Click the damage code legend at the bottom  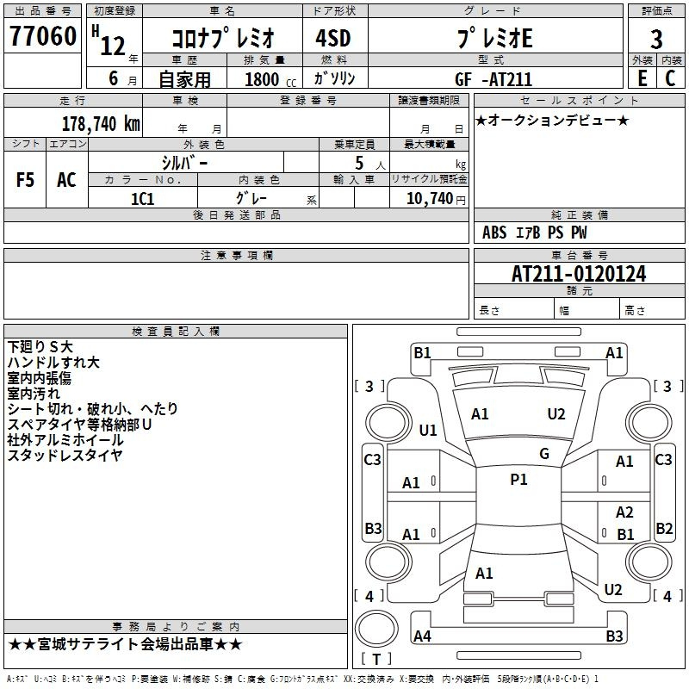pyautogui.click(x=303, y=679)
